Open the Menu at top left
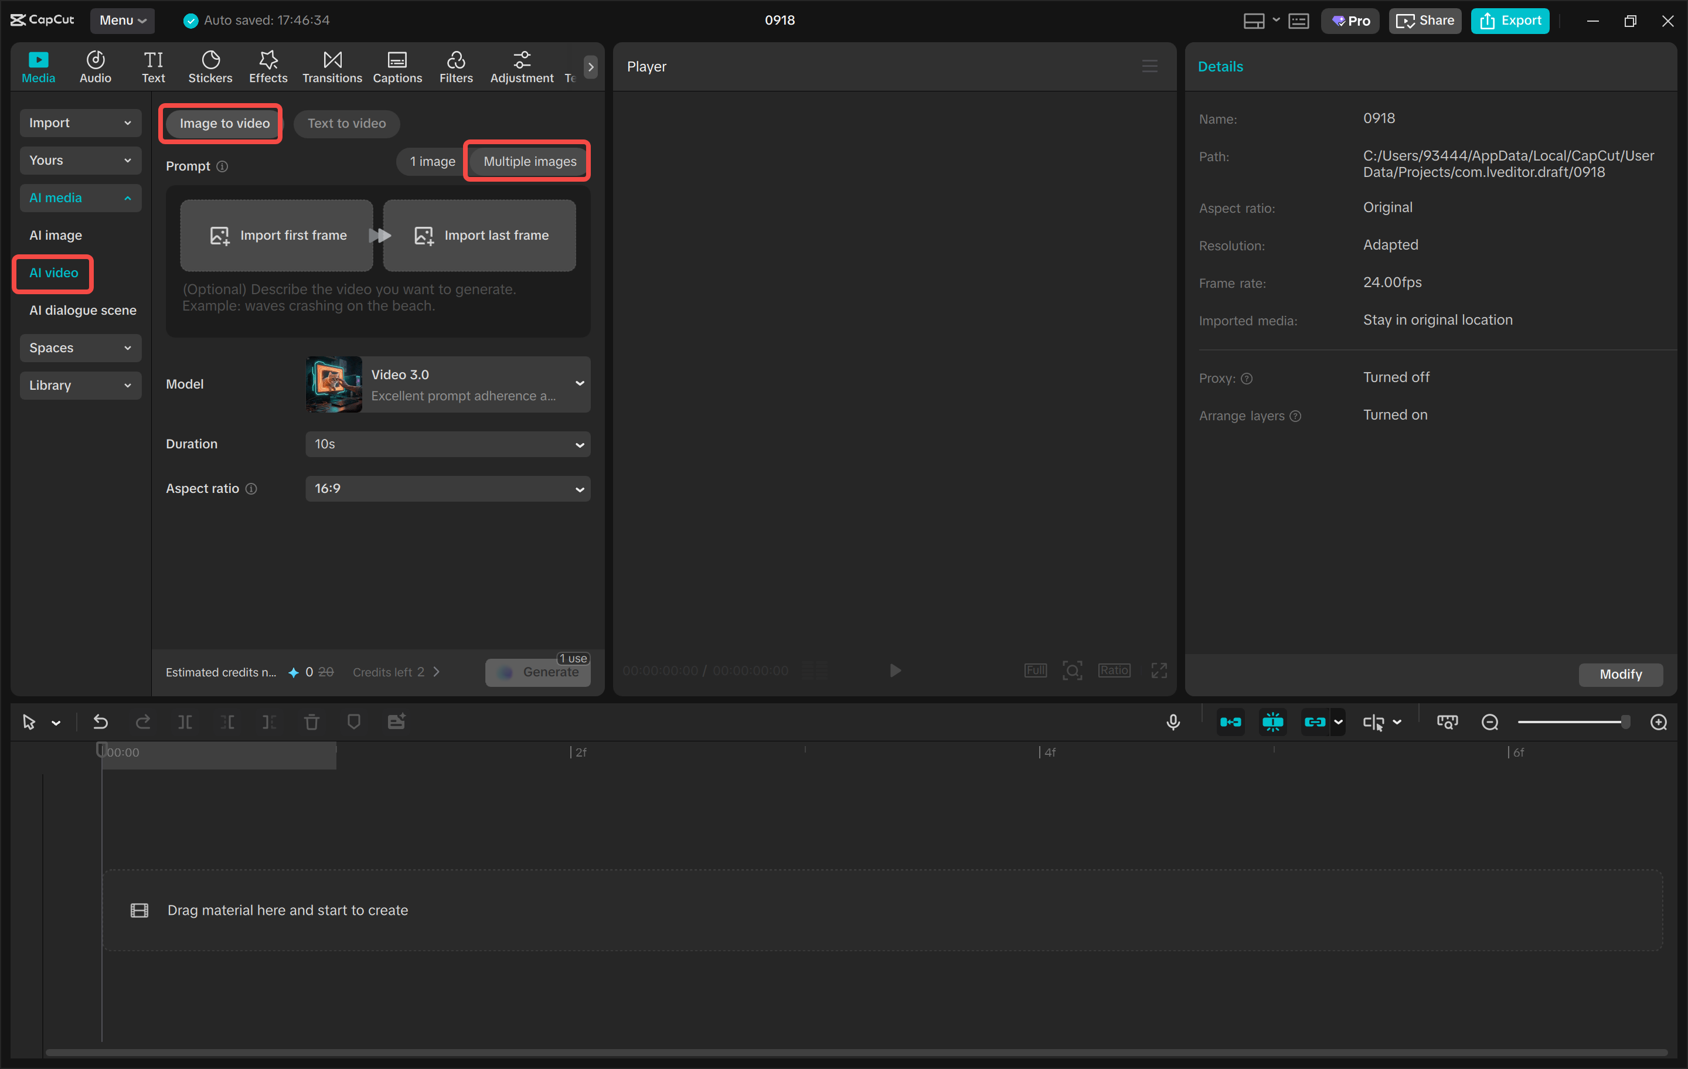The image size is (1688, 1069). click(x=122, y=21)
